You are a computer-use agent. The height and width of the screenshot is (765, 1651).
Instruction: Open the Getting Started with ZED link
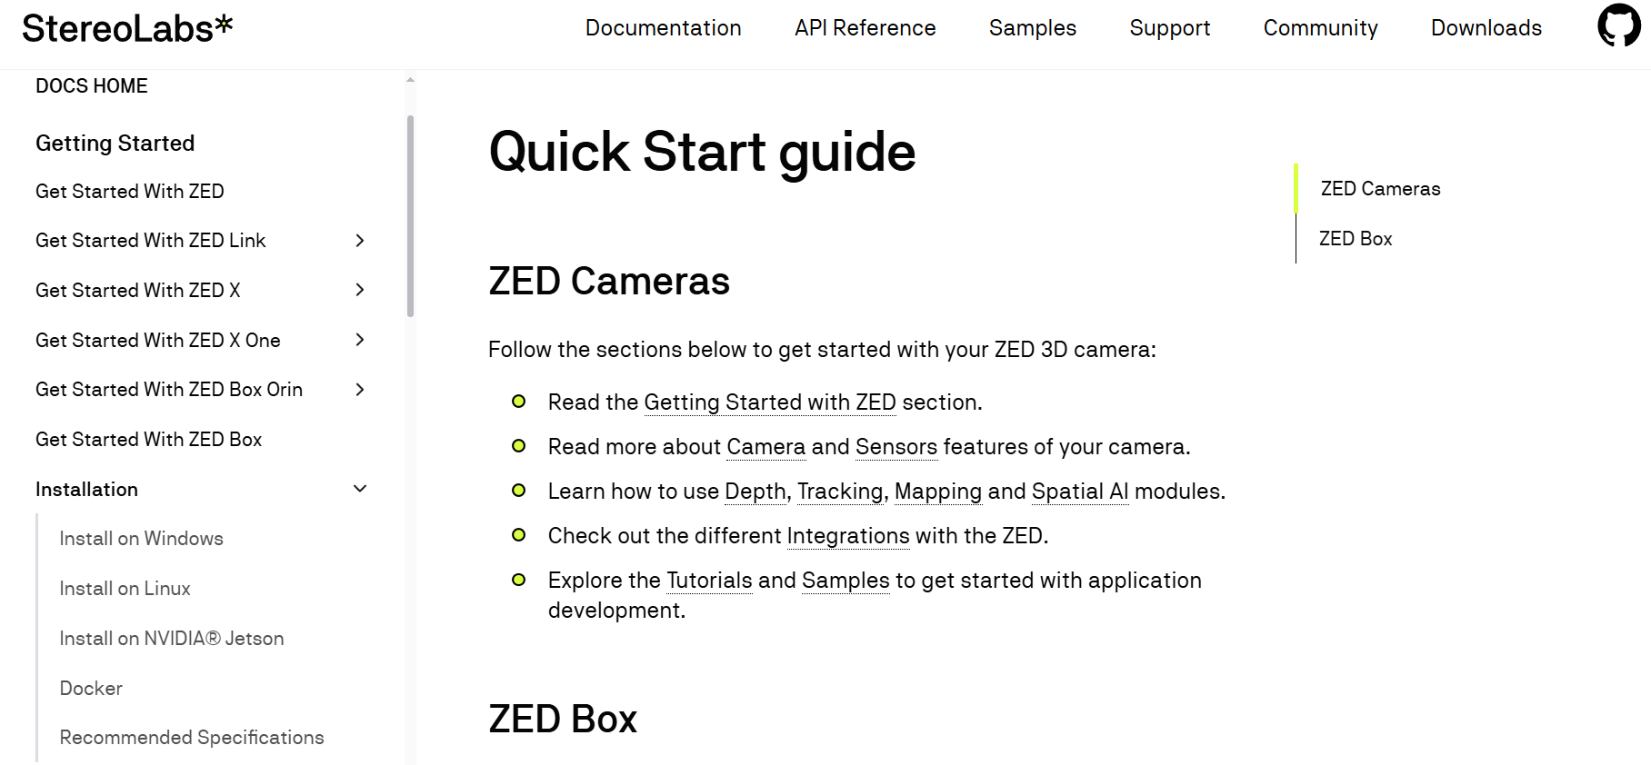pos(769,402)
